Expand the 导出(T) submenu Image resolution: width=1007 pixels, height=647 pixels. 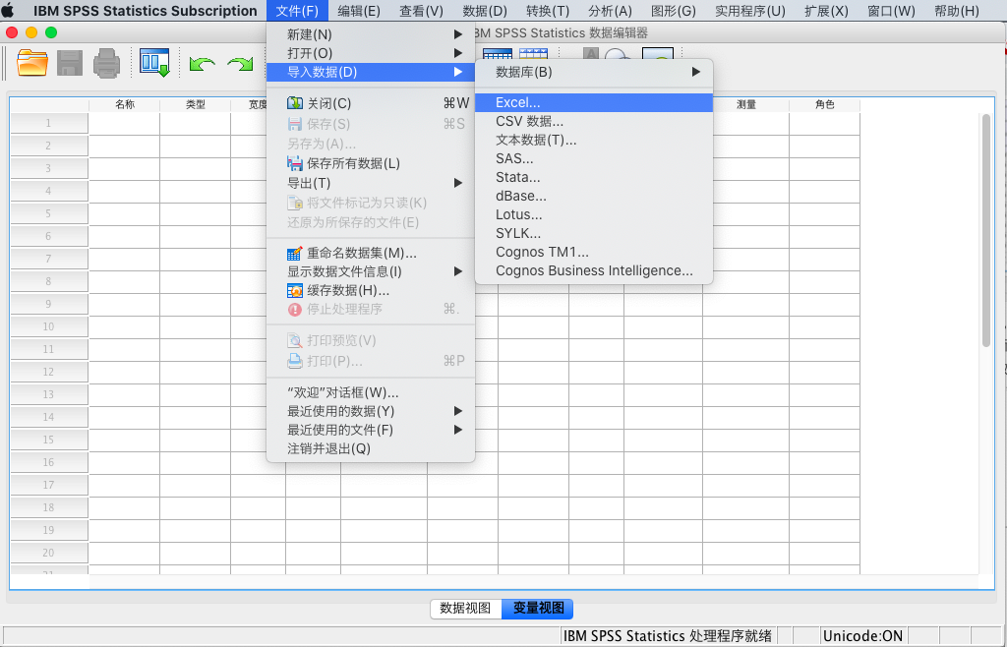coord(371,183)
